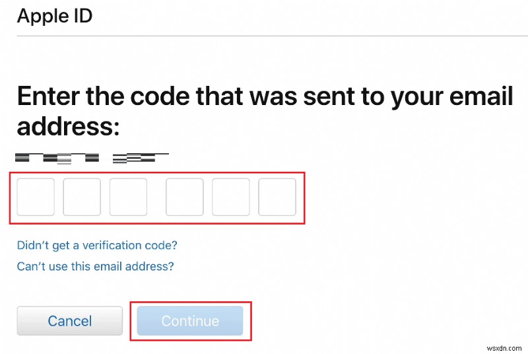The width and height of the screenshot is (528, 354).
Task: Click the Apple ID page title
Action: point(55,16)
